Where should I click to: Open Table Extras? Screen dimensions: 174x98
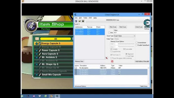point(144,86)
